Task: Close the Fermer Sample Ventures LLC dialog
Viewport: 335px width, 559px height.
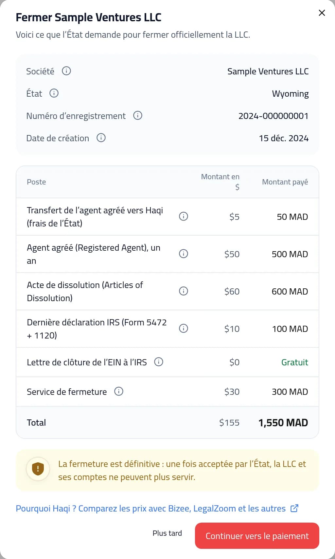Action: (322, 13)
